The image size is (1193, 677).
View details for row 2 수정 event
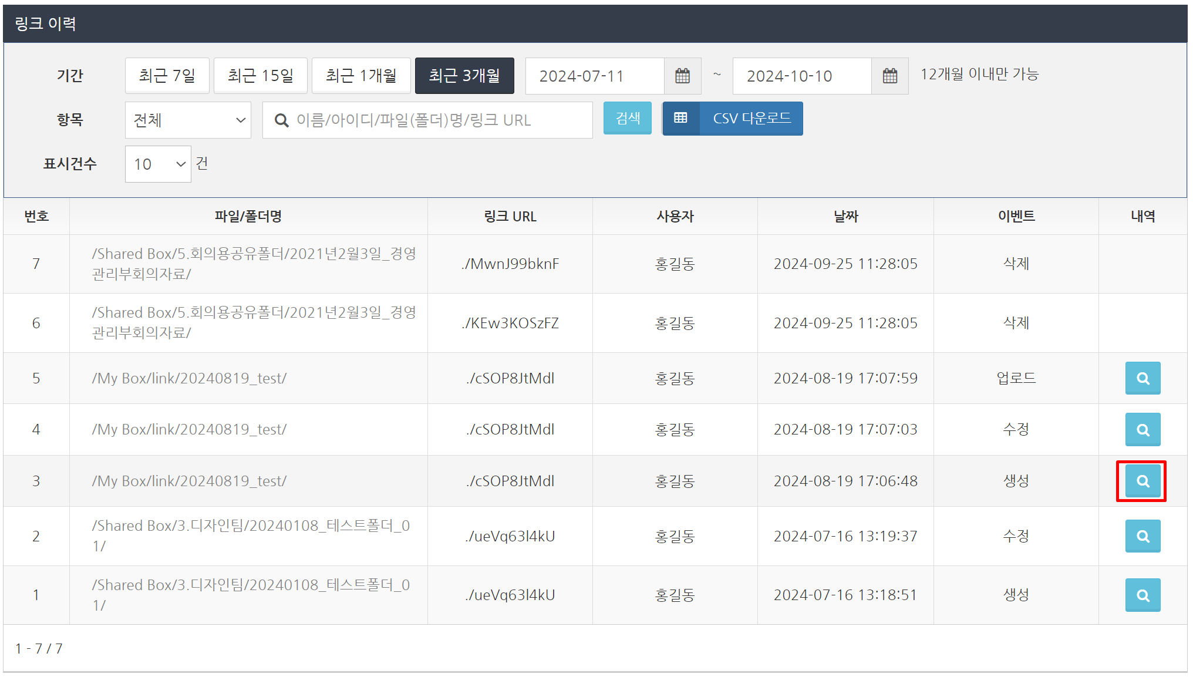pos(1142,536)
